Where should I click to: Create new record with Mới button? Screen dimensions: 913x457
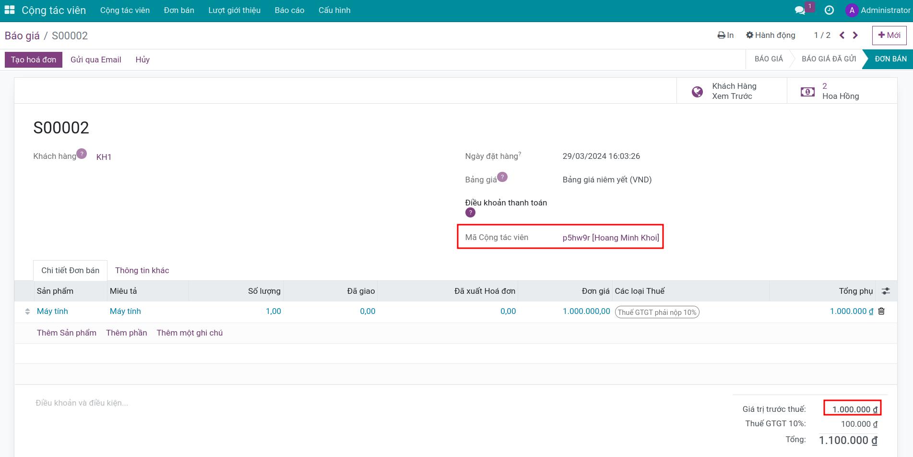click(x=889, y=35)
